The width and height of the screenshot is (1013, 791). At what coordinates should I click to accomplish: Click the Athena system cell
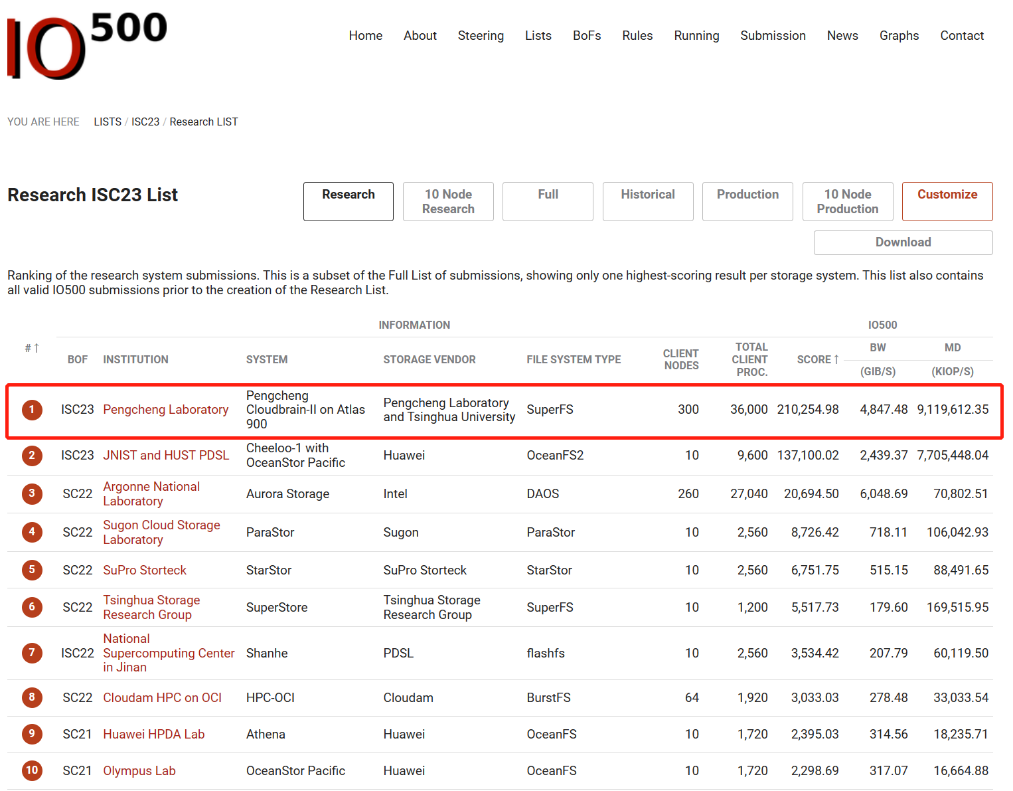pyautogui.click(x=266, y=735)
